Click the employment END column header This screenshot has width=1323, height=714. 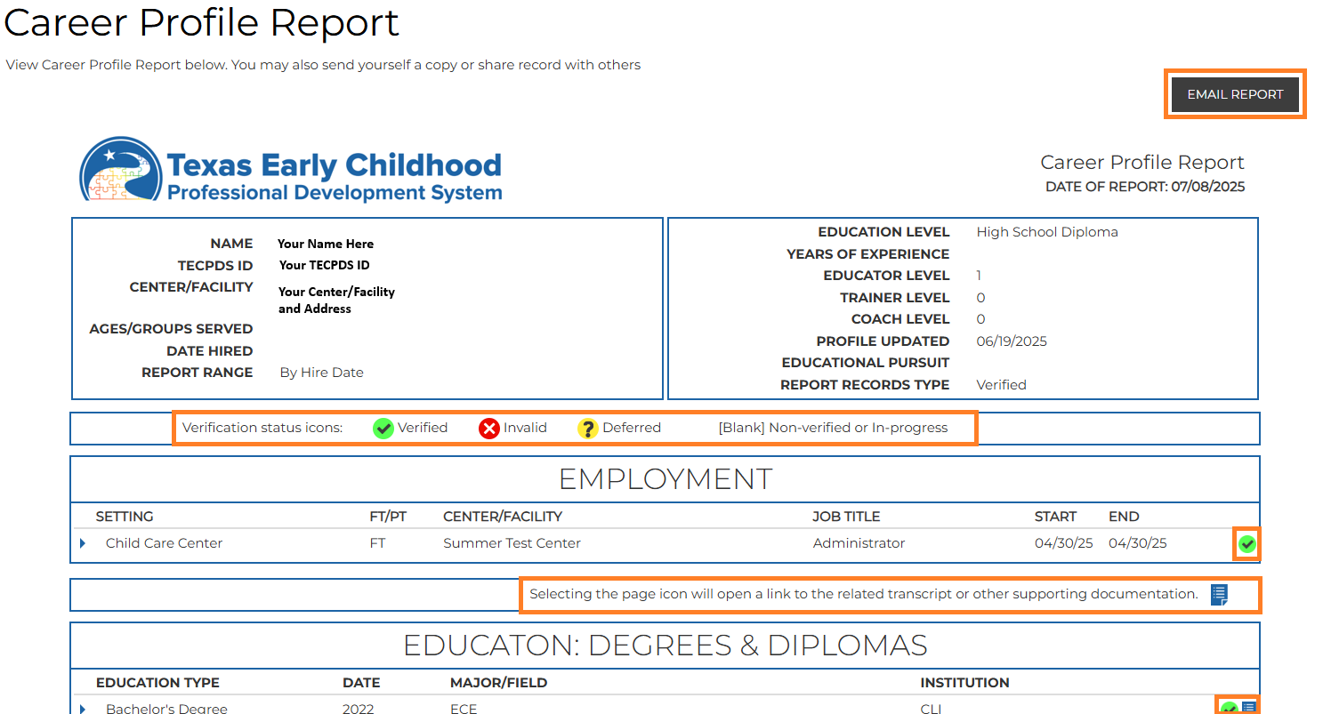(1124, 517)
